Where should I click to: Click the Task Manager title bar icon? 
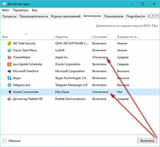pyautogui.click(x=4, y=4)
